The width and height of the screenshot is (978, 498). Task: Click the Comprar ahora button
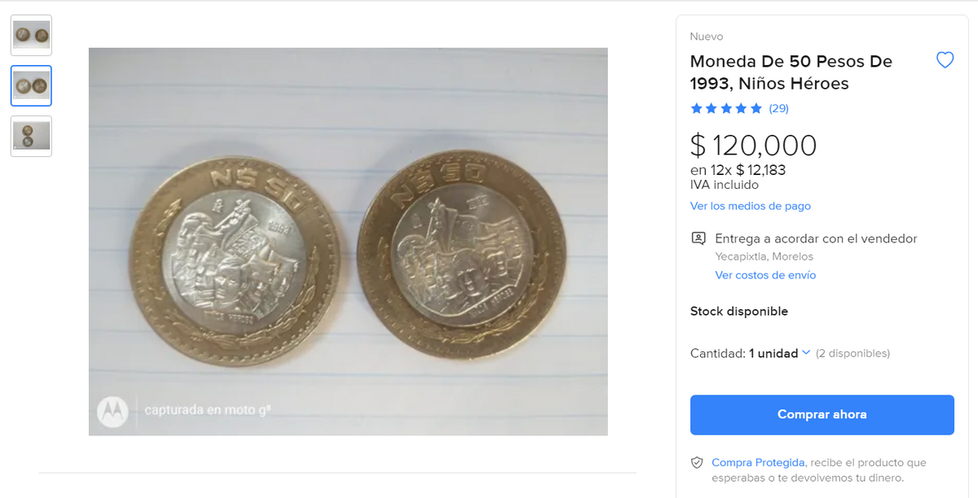(822, 414)
